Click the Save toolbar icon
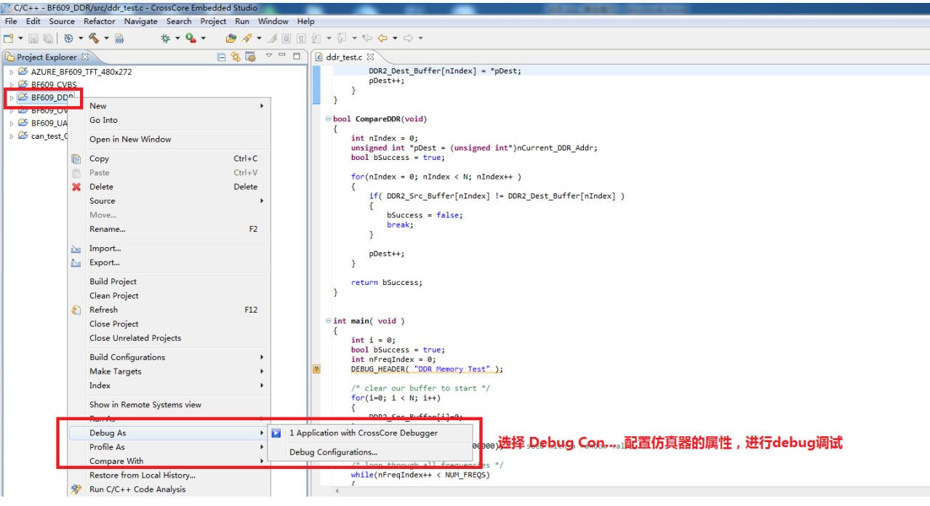930x506 pixels. tap(33, 38)
